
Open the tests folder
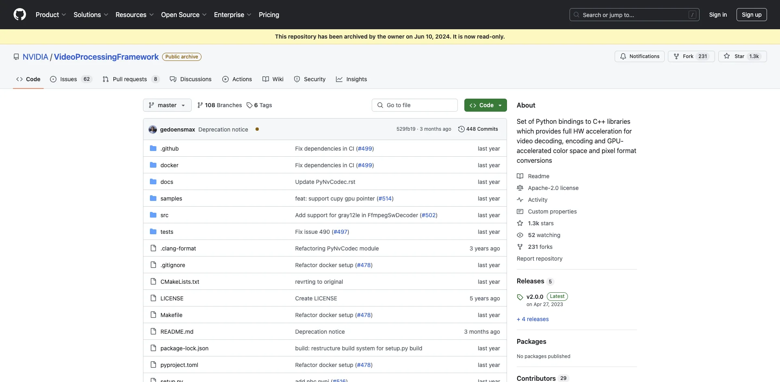click(167, 232)
